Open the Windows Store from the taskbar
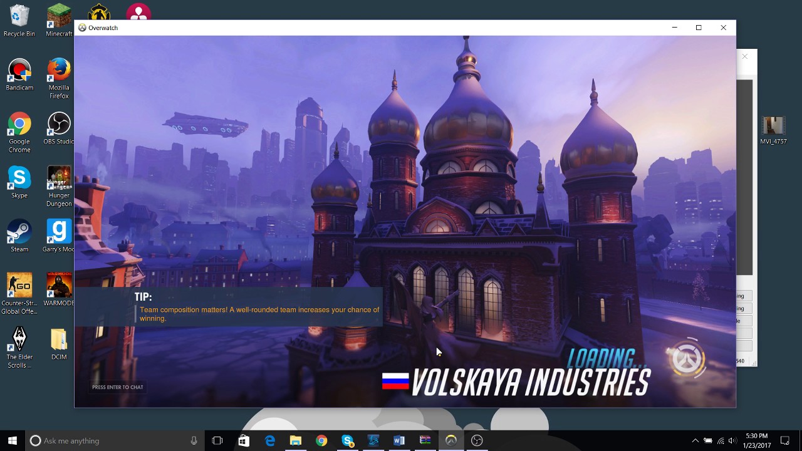 click(x=244, y=440)
